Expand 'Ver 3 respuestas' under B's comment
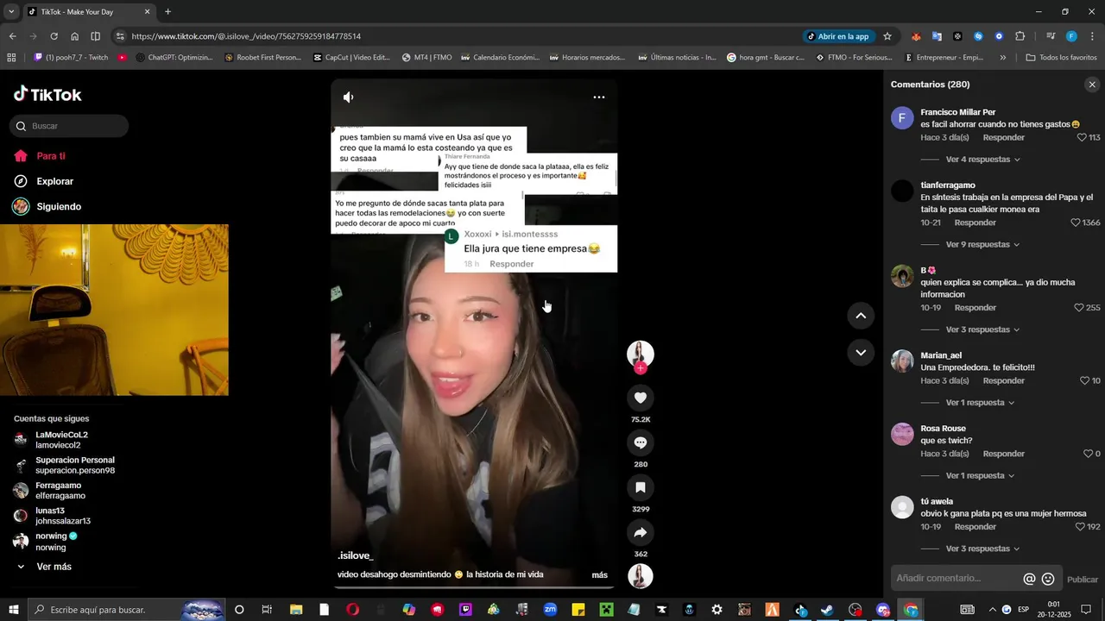 (982, 329)
